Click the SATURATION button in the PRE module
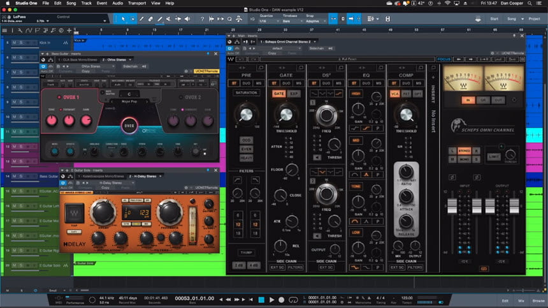 [x=247, y=92]
